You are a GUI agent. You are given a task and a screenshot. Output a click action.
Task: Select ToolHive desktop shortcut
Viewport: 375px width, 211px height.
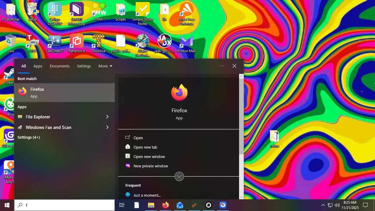coord(99,44)
